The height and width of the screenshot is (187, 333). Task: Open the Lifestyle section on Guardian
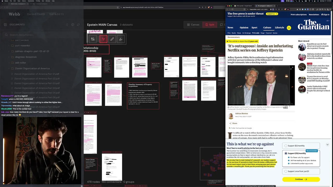pos(280,28)
